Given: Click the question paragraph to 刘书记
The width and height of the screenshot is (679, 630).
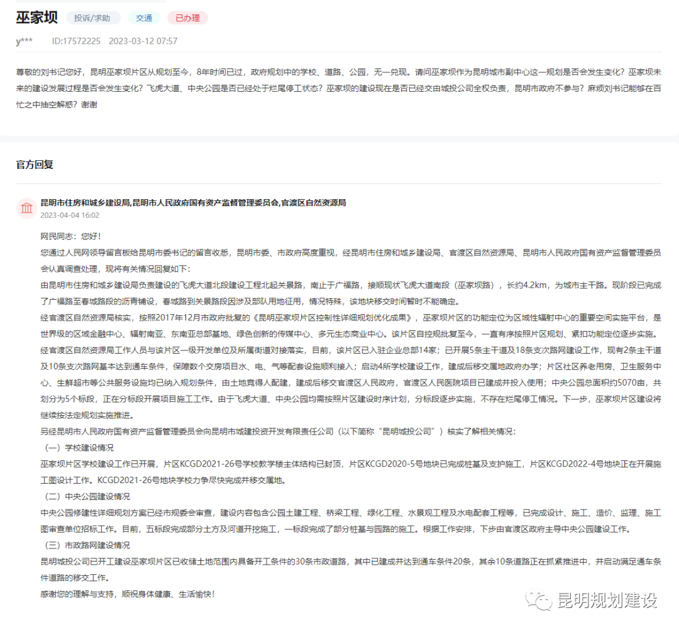Looking at the screenshot, I should click(339, 89).
